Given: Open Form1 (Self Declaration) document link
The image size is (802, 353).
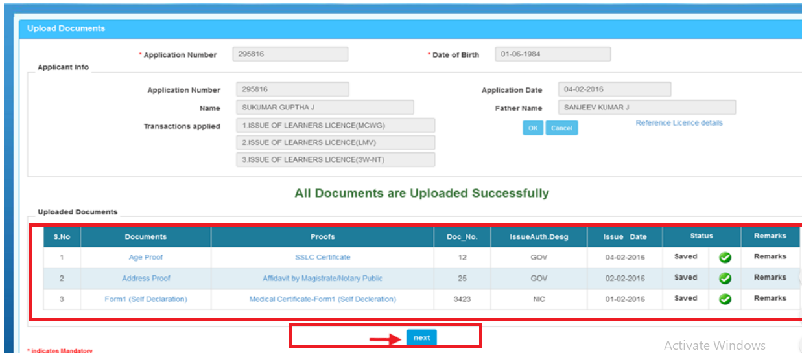Looking at the screenshot, I should point(146,299).
